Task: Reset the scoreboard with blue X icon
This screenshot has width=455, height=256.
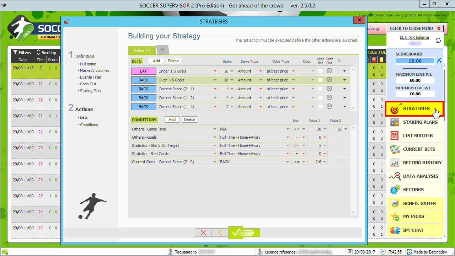Action: point(439,61)
